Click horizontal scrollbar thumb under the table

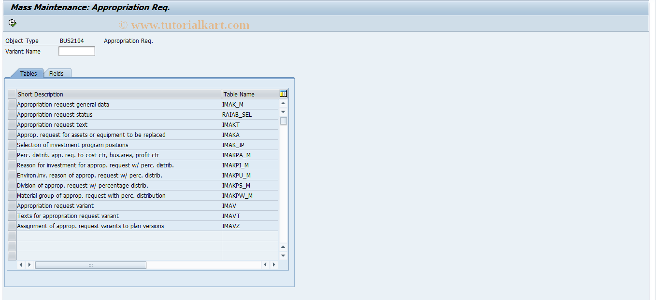click(x=91, y=265)
